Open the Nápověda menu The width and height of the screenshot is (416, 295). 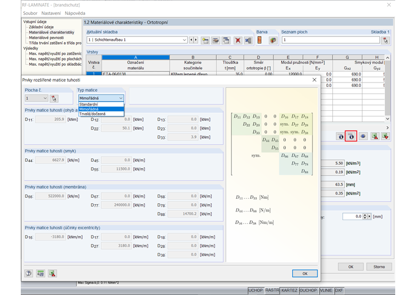click(x=75, y=13)
